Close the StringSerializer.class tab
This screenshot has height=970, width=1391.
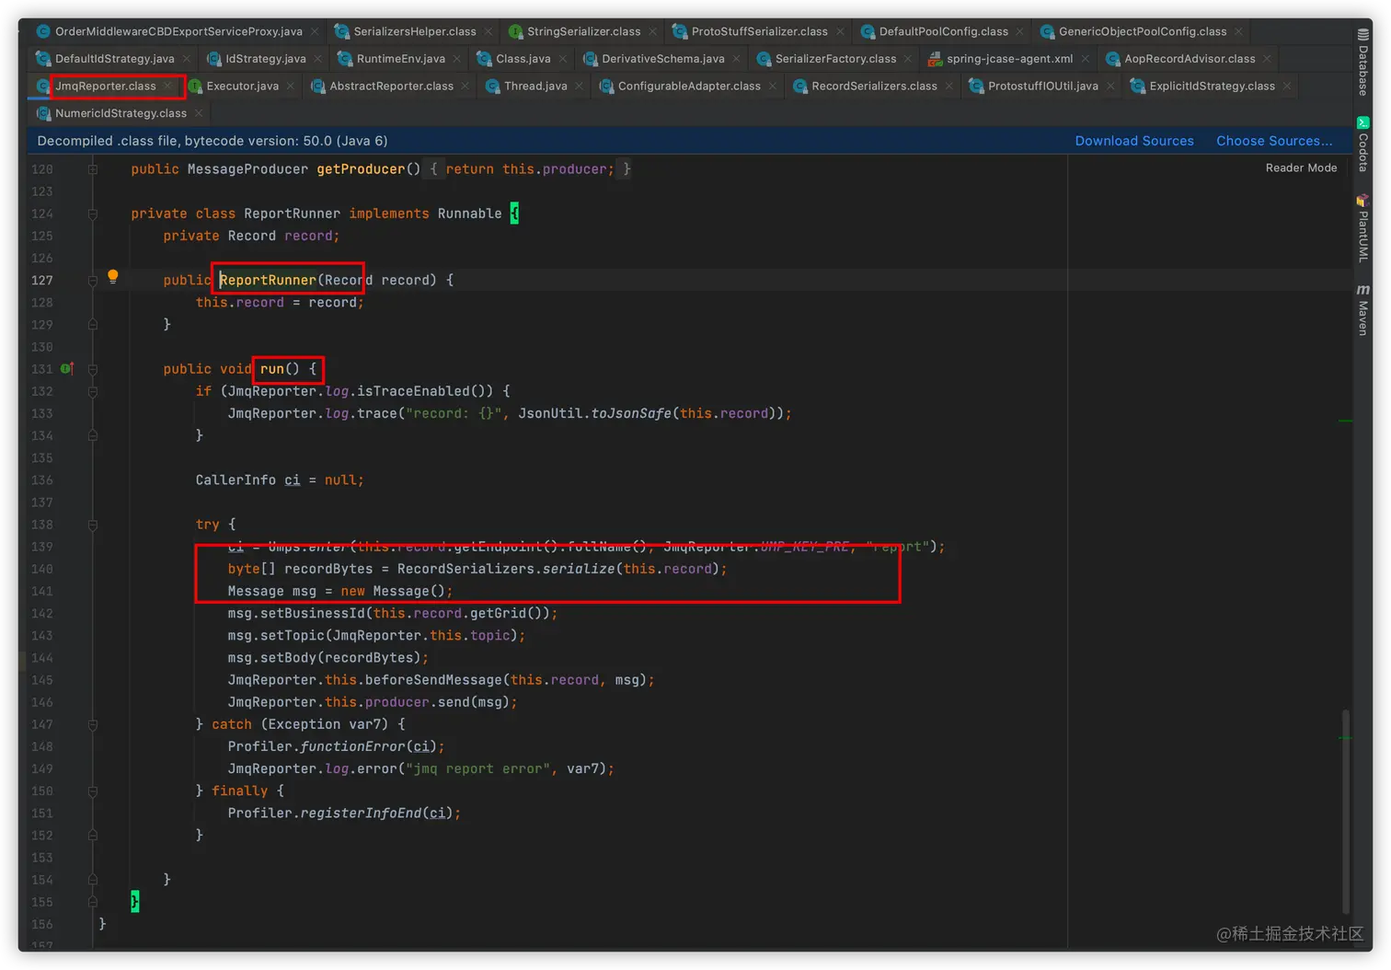(x=652, y=31)
